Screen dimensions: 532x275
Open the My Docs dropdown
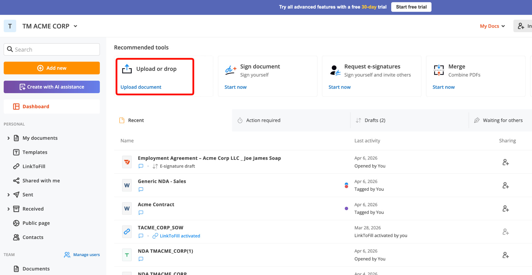pyautogui.click(x=492, y=26)
